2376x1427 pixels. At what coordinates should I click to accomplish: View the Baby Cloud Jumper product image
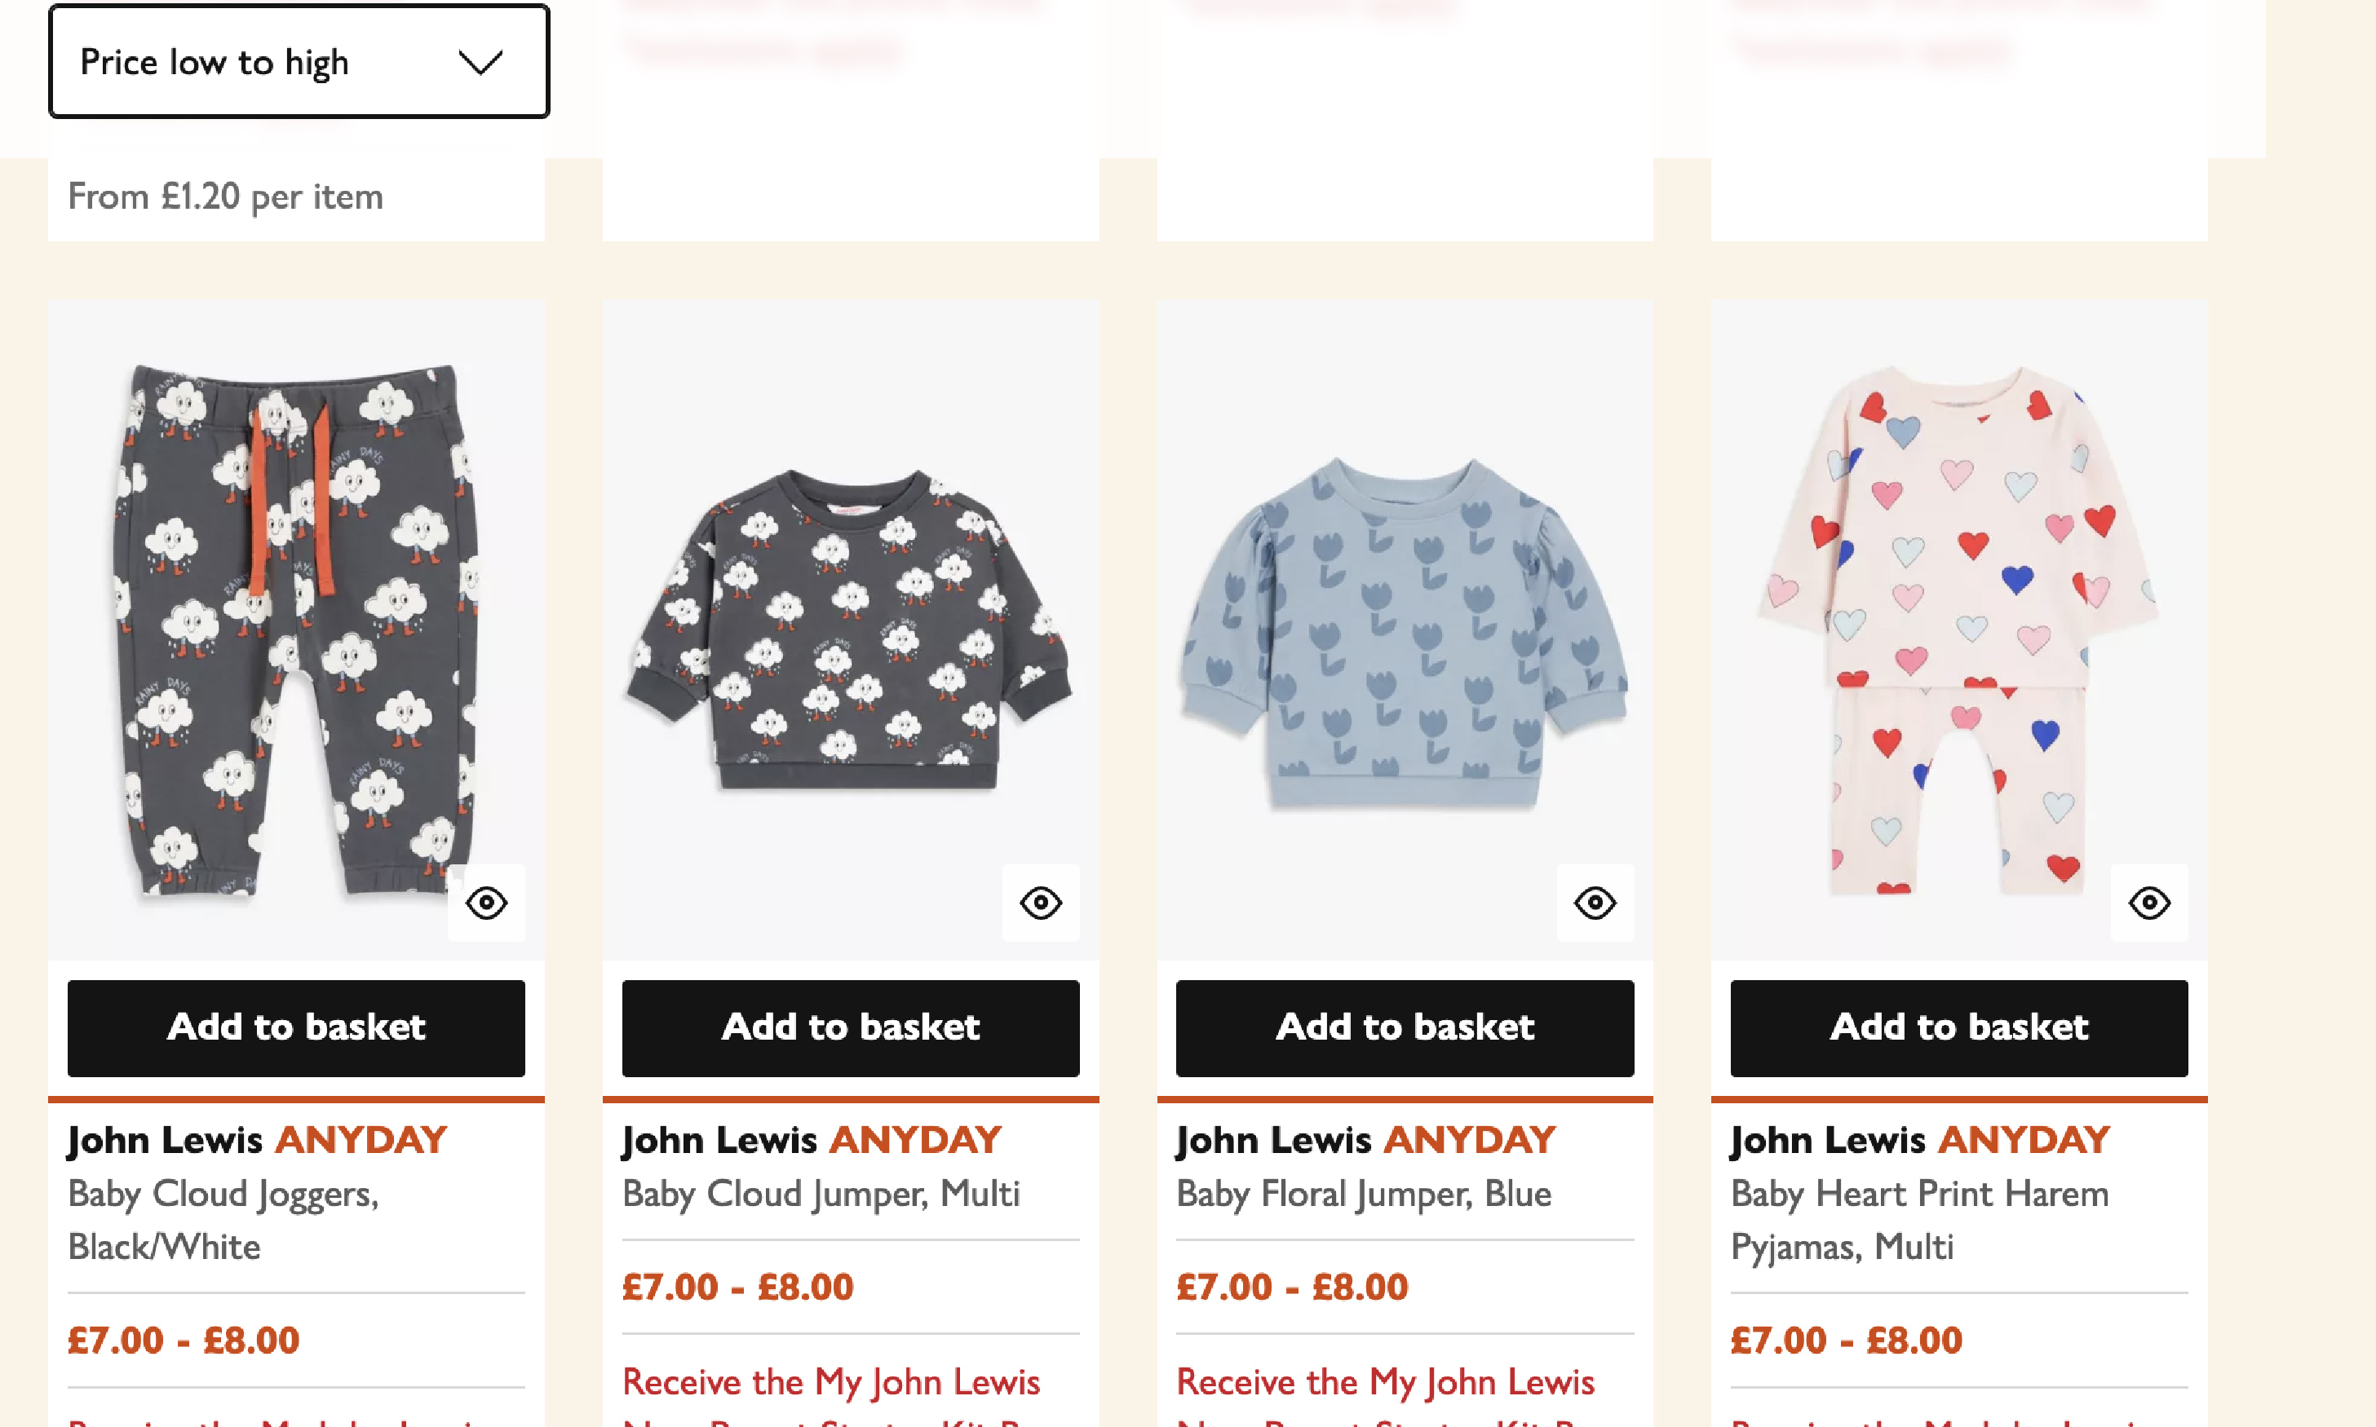850,630
